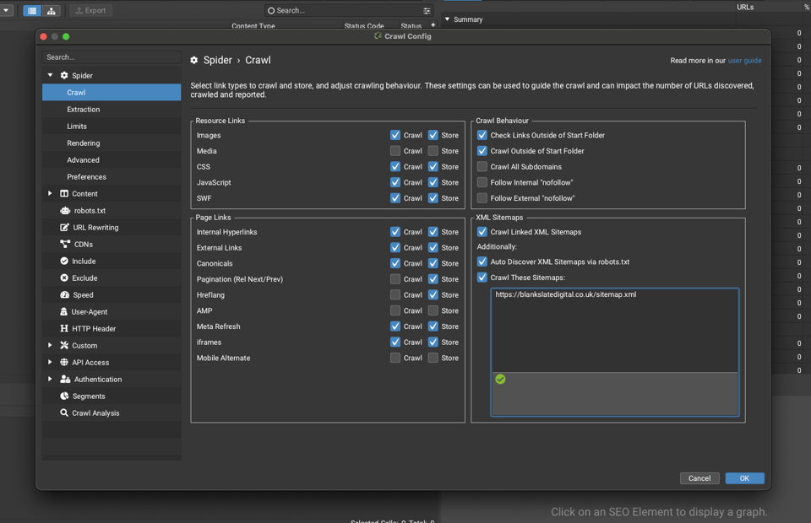Image resolution: width=811 pixels, height=523 pixels.
Task: Click the URL Rewriting pencil icon
Action: [65, 227]
